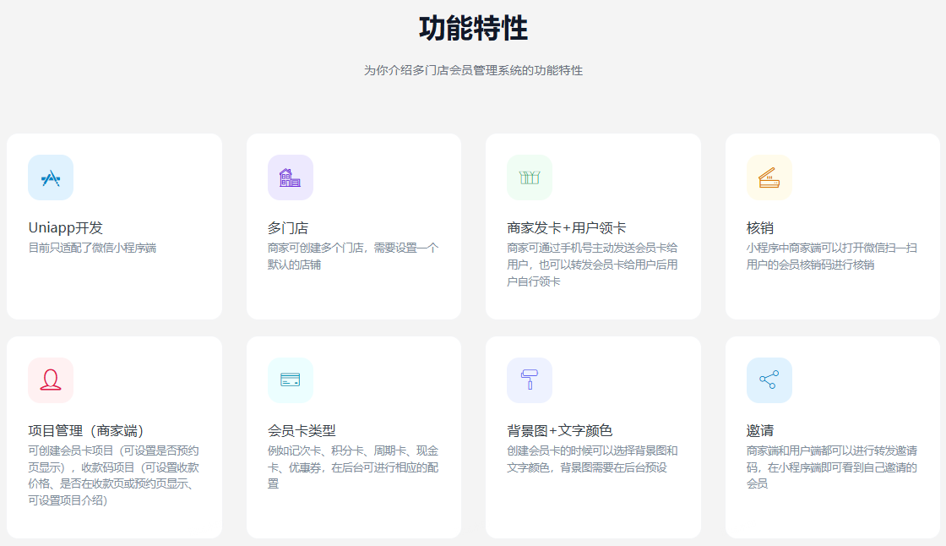Open the 项目管理（商家端）title
946x546 pixels.
(x=92, y=431)
